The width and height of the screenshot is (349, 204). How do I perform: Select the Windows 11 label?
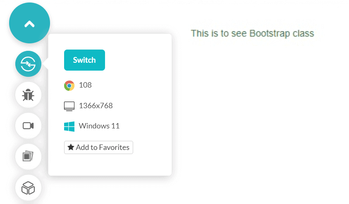99,126
